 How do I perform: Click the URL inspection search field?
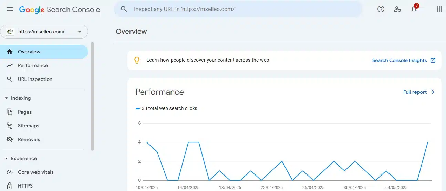pyautogui.click(x=238, y=9)
